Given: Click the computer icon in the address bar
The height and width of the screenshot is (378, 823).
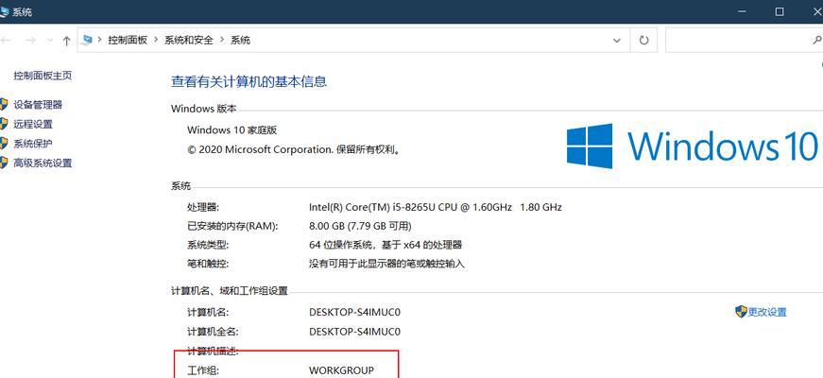Looking at the screenshot, I should pyautogui.click(x=89, y=40).
